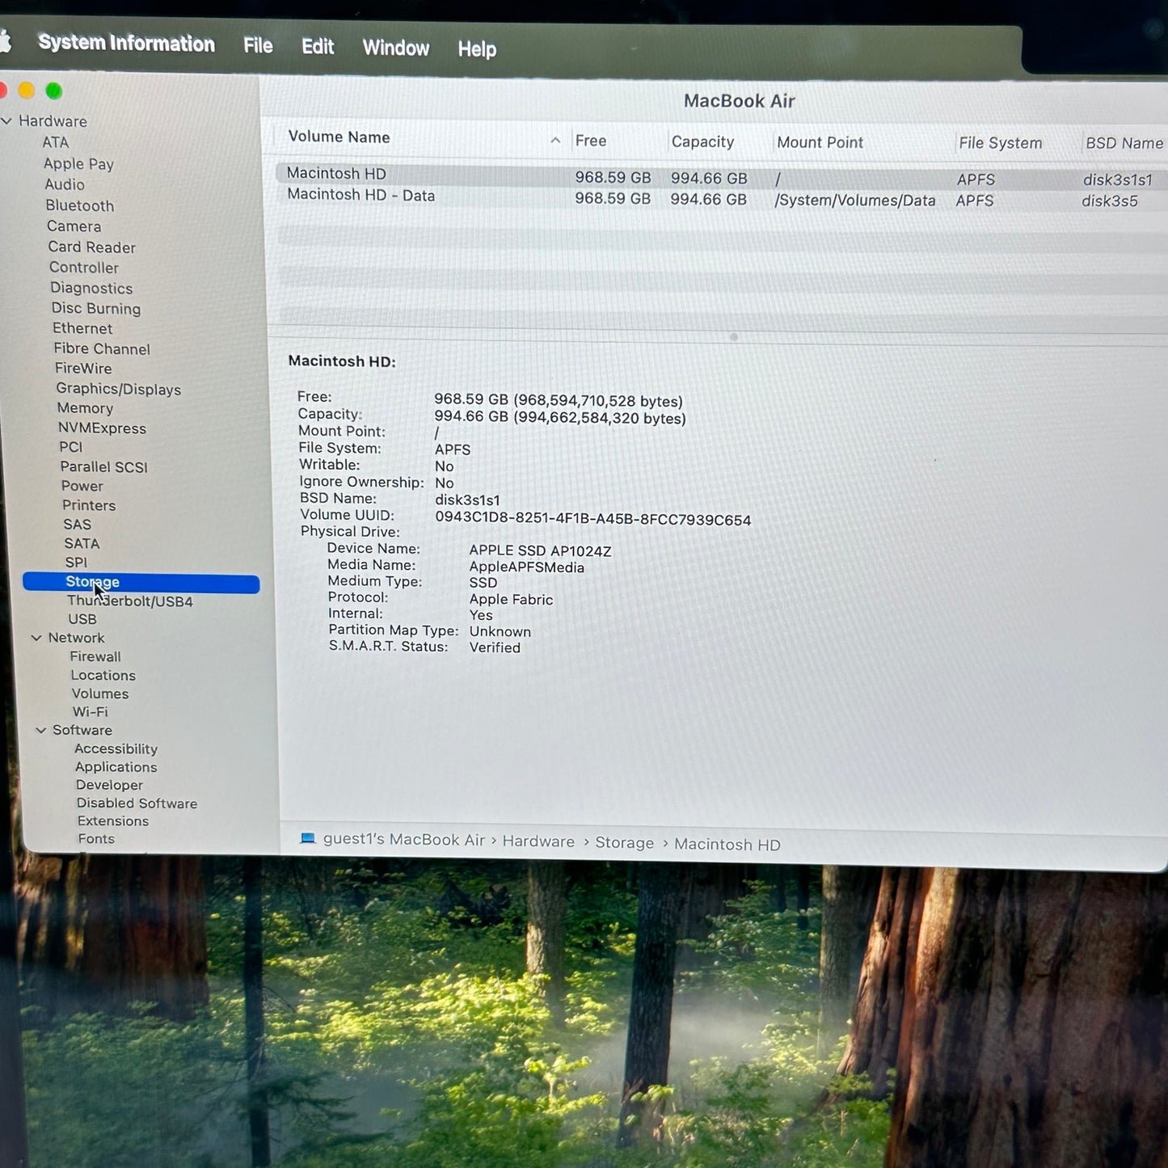The height and width of the screenshot is (1168, 1168).
Task: Select SATA in the sidebar
Action: (82, 543)
